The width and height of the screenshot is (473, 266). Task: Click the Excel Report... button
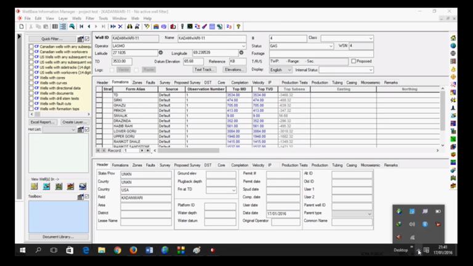pyautogui.click(x=42, y=122)
